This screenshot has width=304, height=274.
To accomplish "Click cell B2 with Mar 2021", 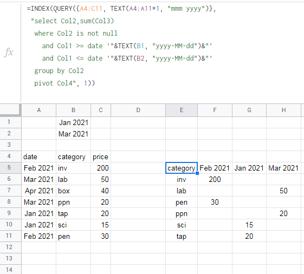I will pyautogui.click(x=73, y=134).
